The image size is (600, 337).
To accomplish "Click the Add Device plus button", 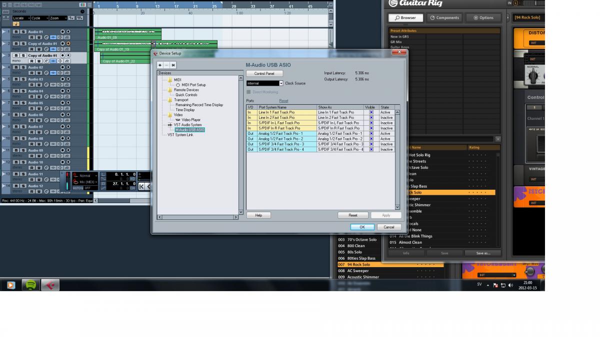I will coord(160,65).
